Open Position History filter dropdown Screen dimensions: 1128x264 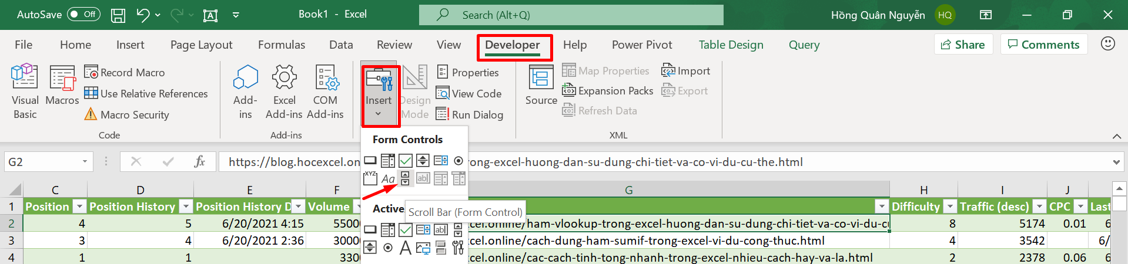(186, 207)
